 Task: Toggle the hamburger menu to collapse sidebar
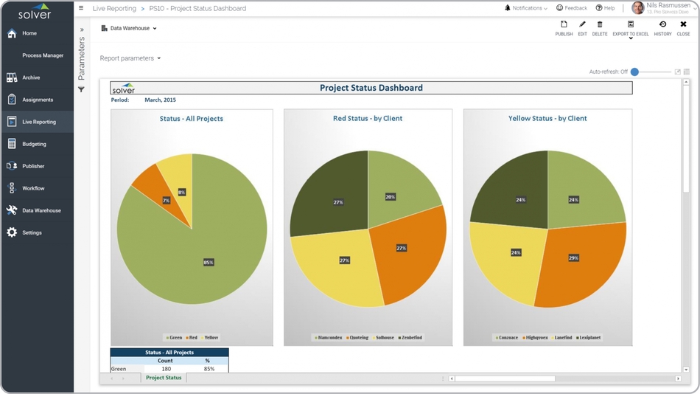[x=81, y=8]
